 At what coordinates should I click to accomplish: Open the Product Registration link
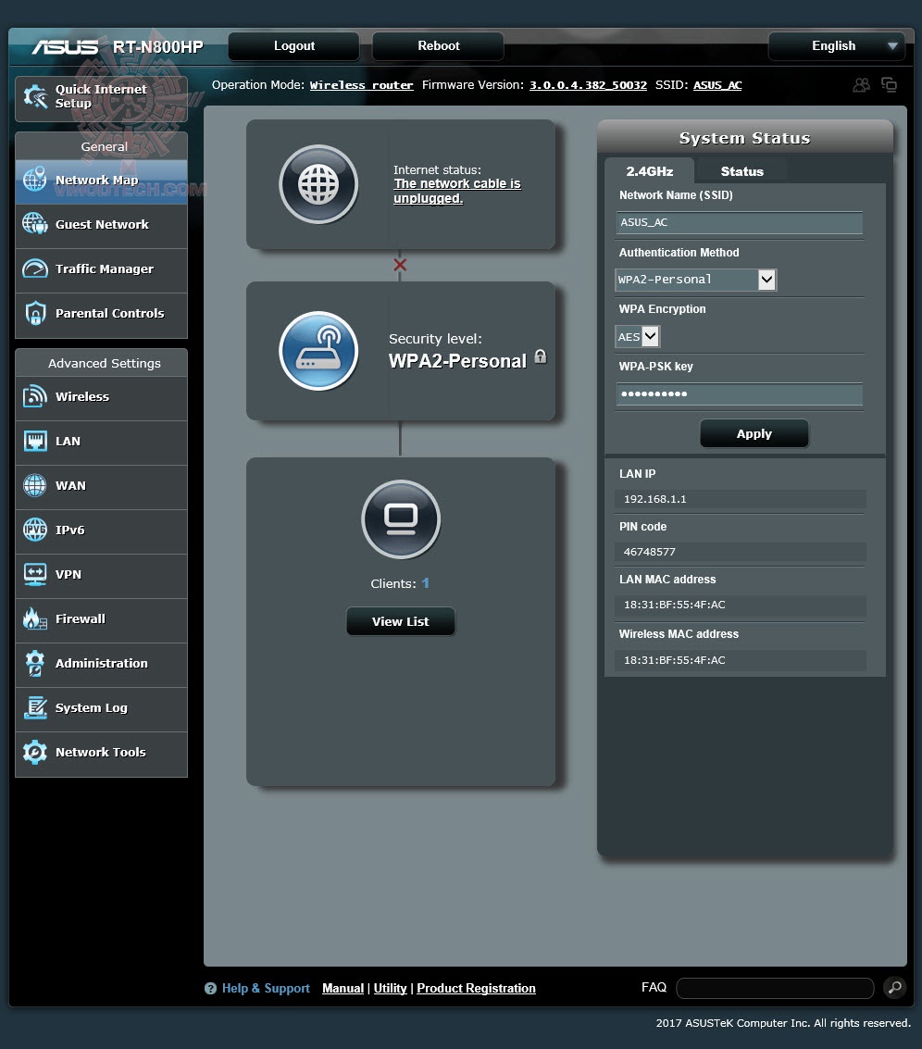(x=477, y=988)
